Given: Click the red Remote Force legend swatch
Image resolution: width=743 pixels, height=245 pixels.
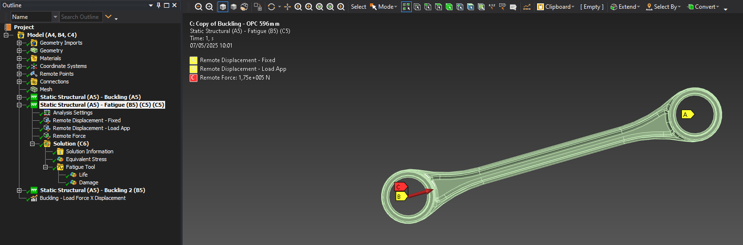Looking at the screenshot, I should point(193,78).
